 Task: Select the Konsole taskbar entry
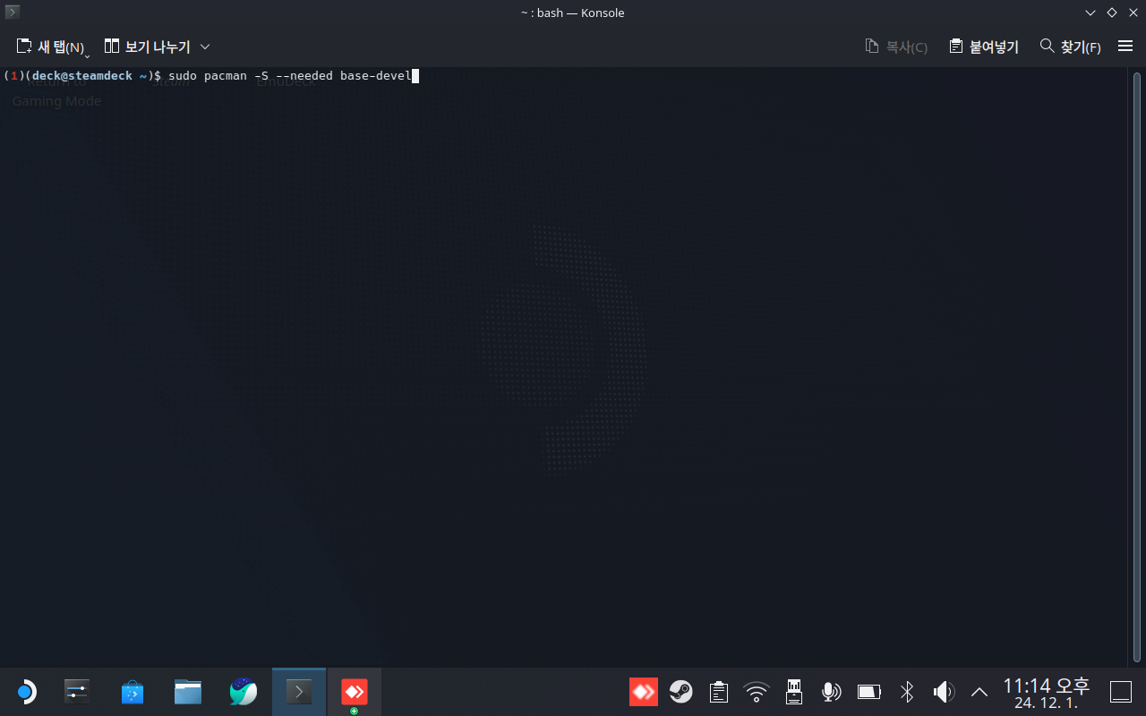pos(299,692)
